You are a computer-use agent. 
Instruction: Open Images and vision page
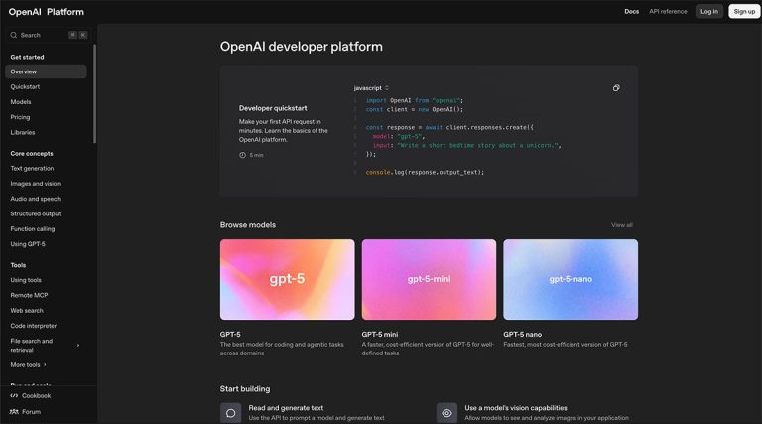36,184
